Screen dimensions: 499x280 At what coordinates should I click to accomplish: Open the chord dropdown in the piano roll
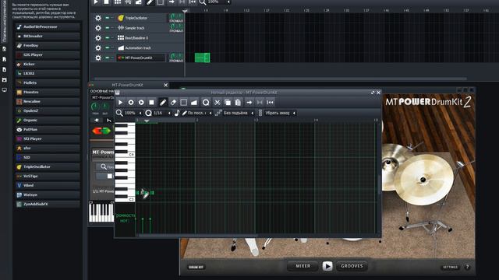pos(280,113)
